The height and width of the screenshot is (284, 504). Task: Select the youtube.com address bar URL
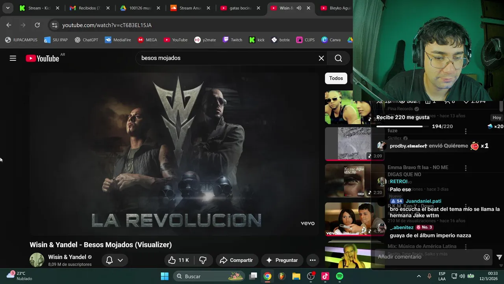(107, 25)
